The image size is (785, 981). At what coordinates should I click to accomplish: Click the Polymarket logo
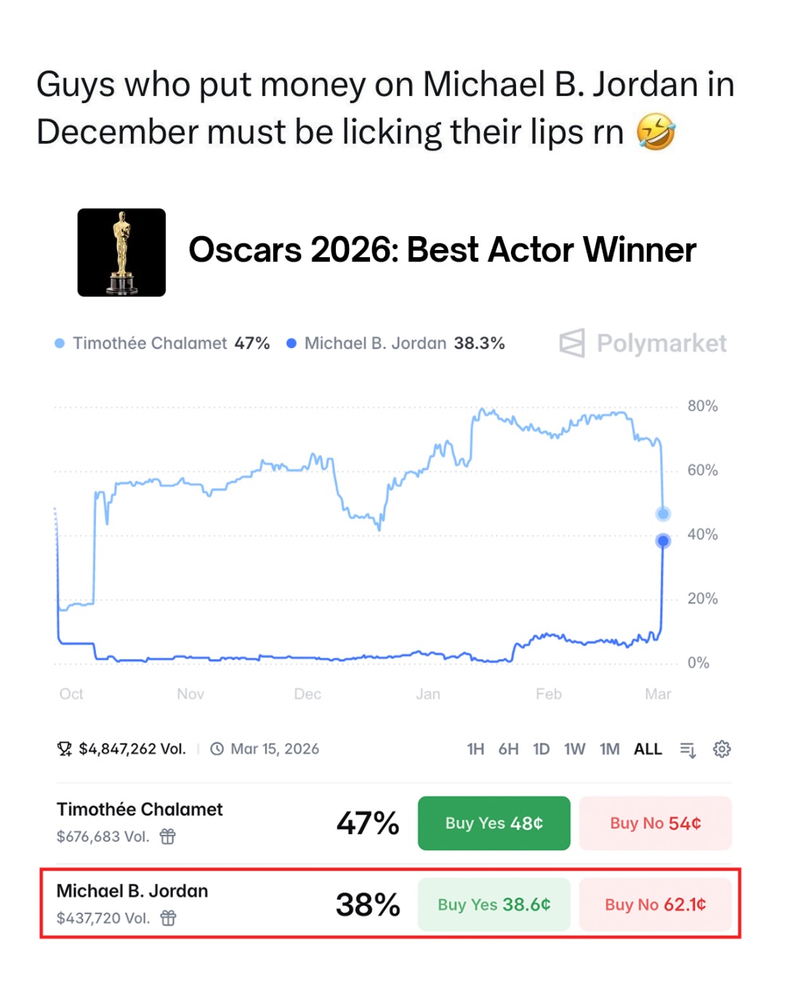click(x=643, y=343)
